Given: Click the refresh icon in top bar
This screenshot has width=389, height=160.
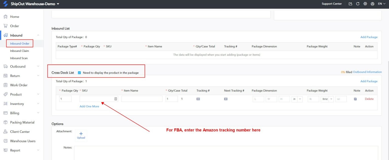Looking at the screenshot, I should click(x=358, y=4).
